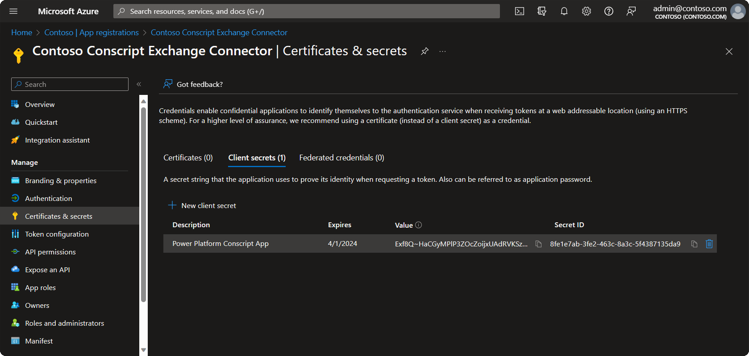Viewport: 749px width, 356px height.
Task: Click the secret value text Exf8Q~HaCGy...
Action: pos(461,244)
